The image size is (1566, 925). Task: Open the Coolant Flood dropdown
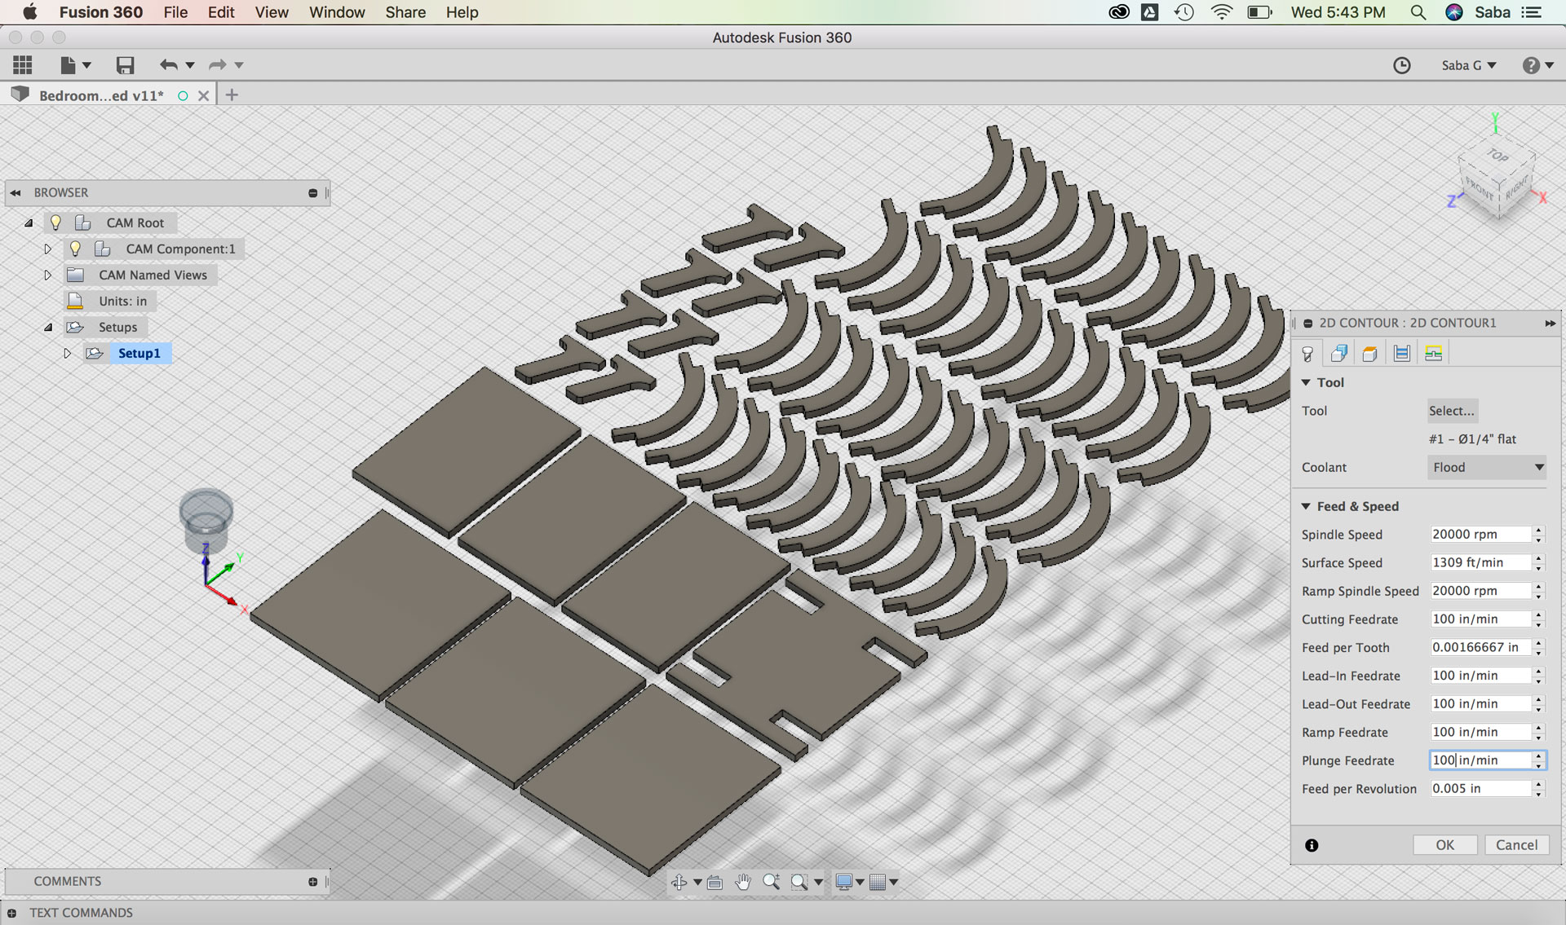(x=1488, y=467)
